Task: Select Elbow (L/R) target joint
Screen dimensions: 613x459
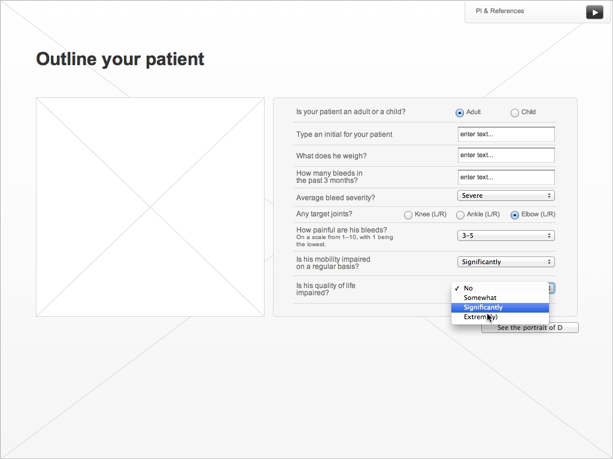Action: point(515,215)
